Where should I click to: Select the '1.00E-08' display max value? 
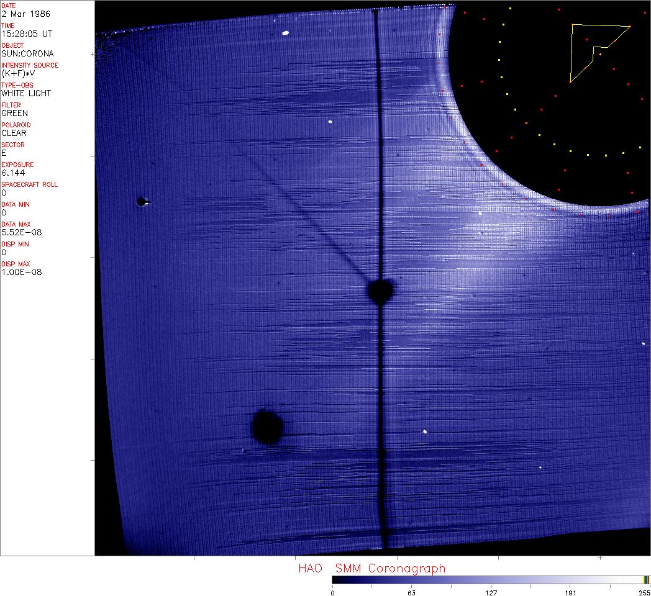[22, 273]
